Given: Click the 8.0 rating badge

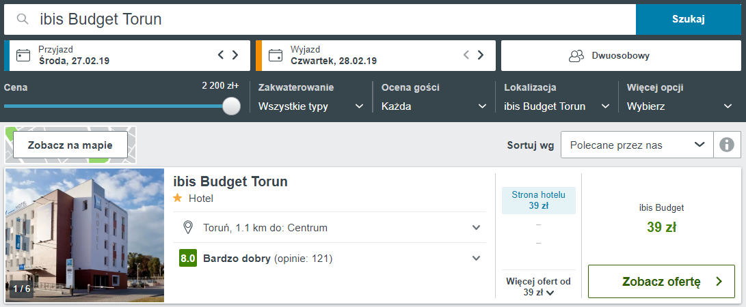Looking at the screenshot, I should click(188, 259).
